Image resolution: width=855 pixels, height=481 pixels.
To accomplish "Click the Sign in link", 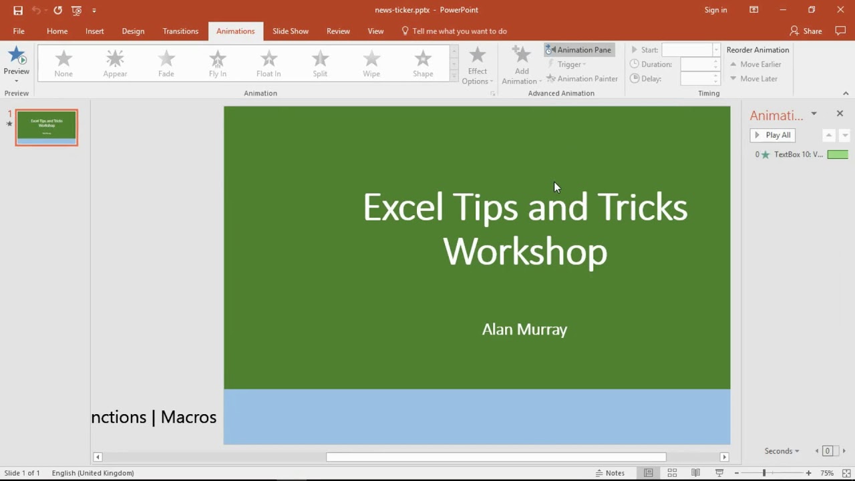I will (x=715, y=10).
